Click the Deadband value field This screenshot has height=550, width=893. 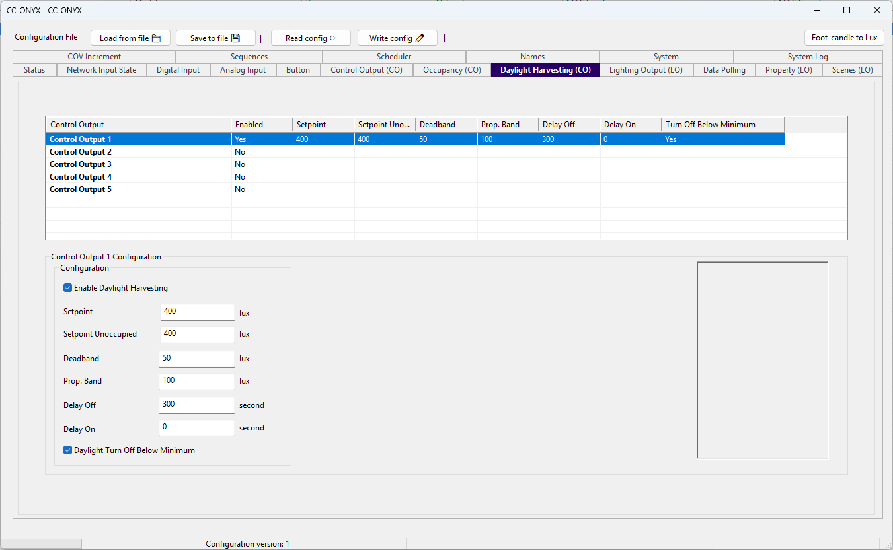(197, 359)
